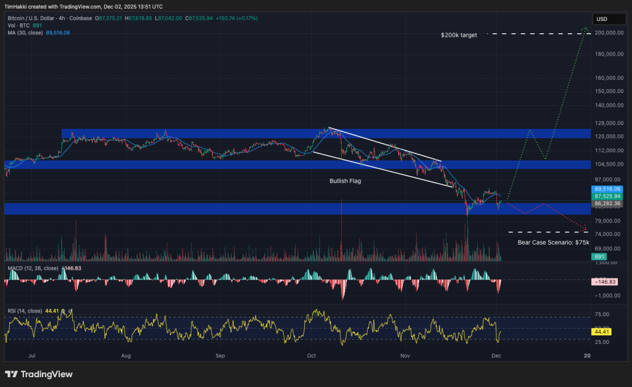The width and height of the screenshot is (632, 387).
Task: Click the gray 86,282.36 price tag
Action: [x=607, y=203]
